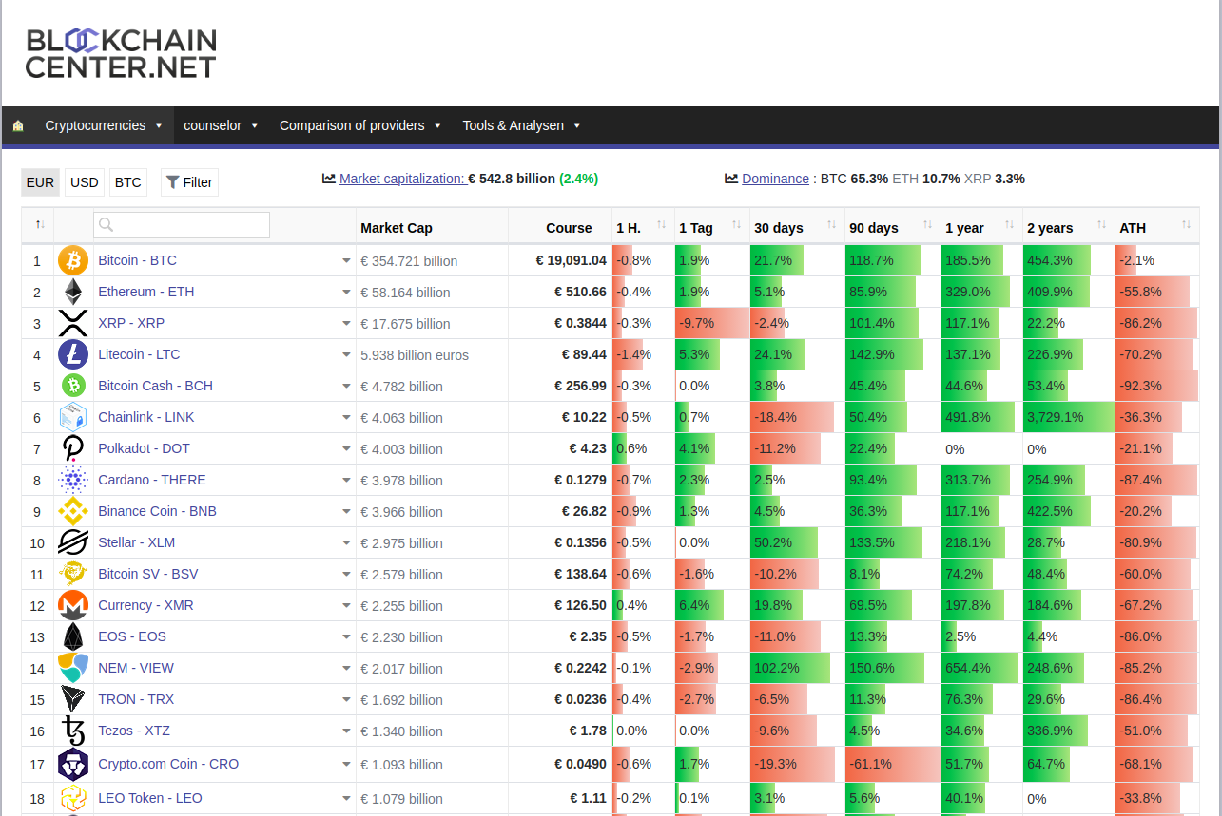Switch currency display to BTC
Image resolution: width=1222 pixels, height=816 pixels.
click(127, 181)
